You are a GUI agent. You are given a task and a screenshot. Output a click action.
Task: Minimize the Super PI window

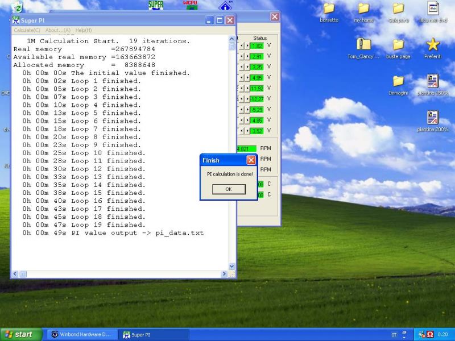click(x=209, y=20)
